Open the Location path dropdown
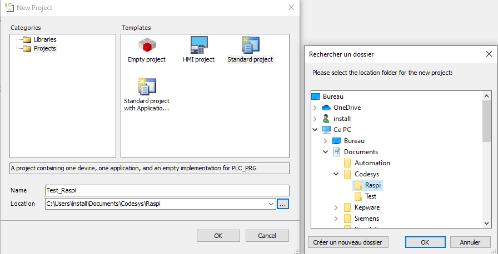The image size is (498, 254). 272,204
